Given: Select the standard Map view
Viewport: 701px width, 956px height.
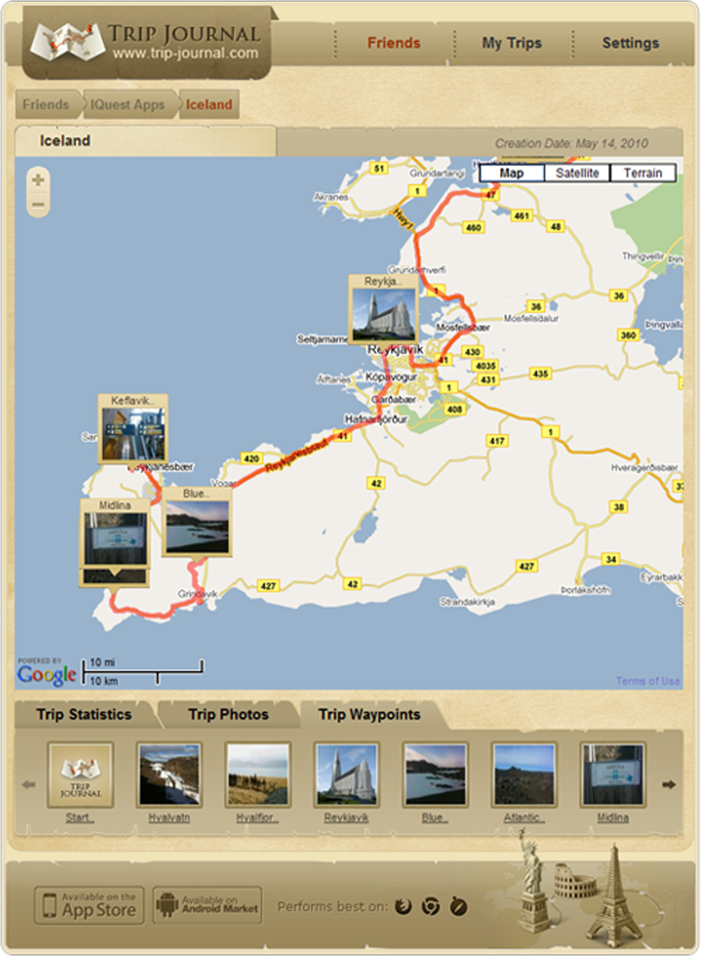Looking at the screenshot, I should (511, 173).
